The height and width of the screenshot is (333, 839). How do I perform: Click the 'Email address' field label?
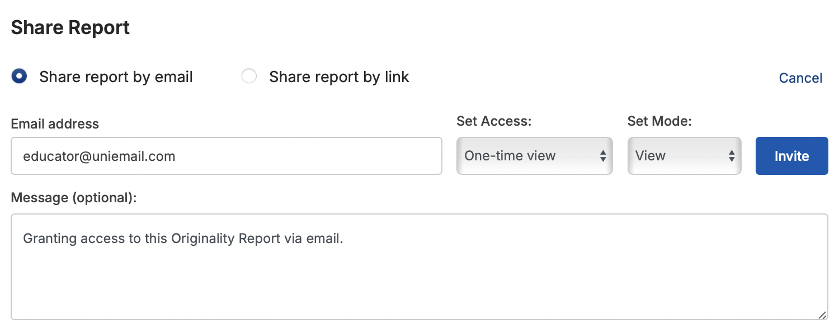pos(55,124)
